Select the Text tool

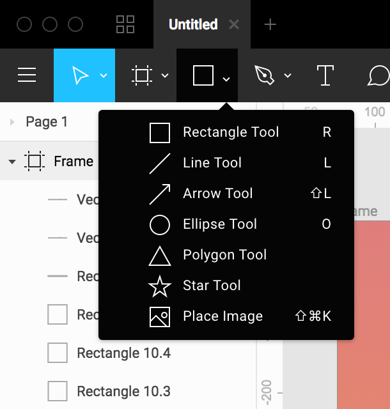click(x=325, y=75)
